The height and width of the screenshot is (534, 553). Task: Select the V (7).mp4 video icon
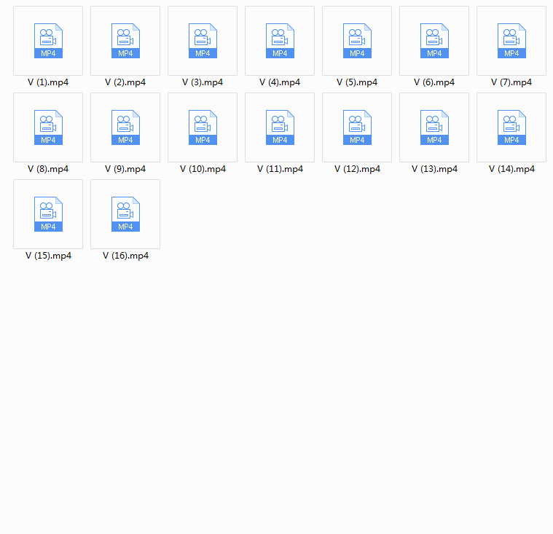pos(511,41)
